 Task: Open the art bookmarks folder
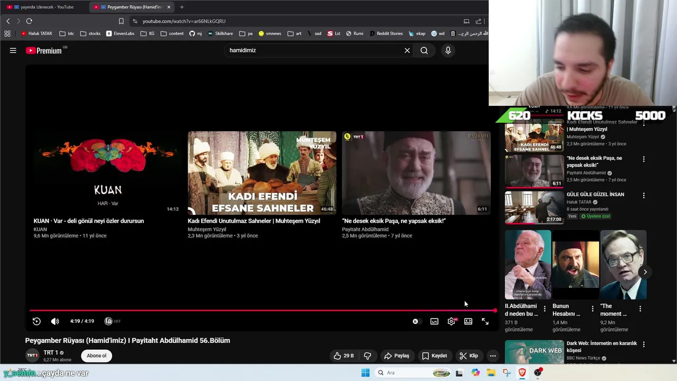(x=295, y=33)
